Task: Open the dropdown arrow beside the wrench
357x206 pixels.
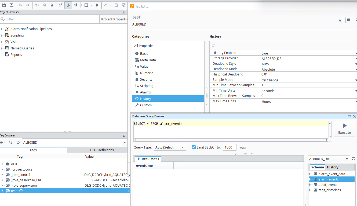Action: point(111,5)
